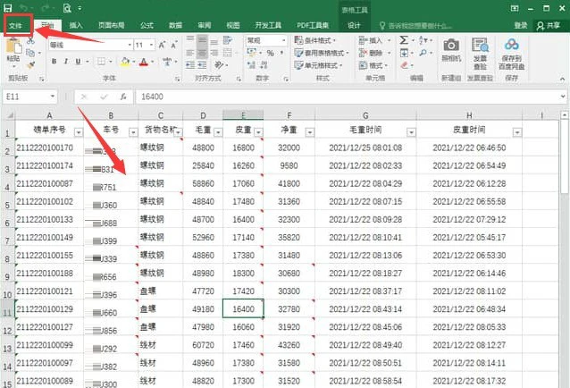Image resolution: width=570 pixels, height=388 pixels.
Task: Switch to the 页面布局 tab
Action: tap(112, 25)
